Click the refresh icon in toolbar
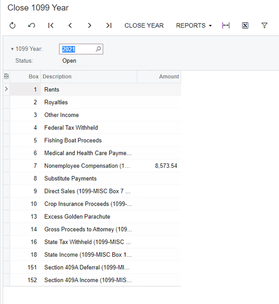This screenshot has width=279, height=304. (x=13, y=25)
